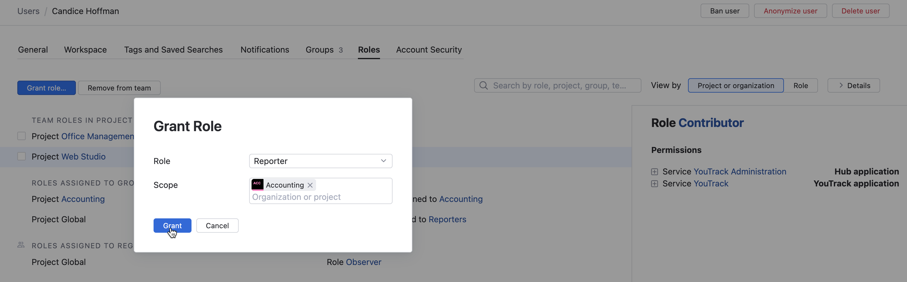This screenshot has height=282, width=907.
Task: Cancel the Grant Role dialog
Action: [217, 225]
